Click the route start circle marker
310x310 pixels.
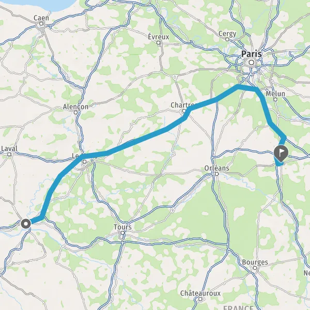(x=26, y=224)
